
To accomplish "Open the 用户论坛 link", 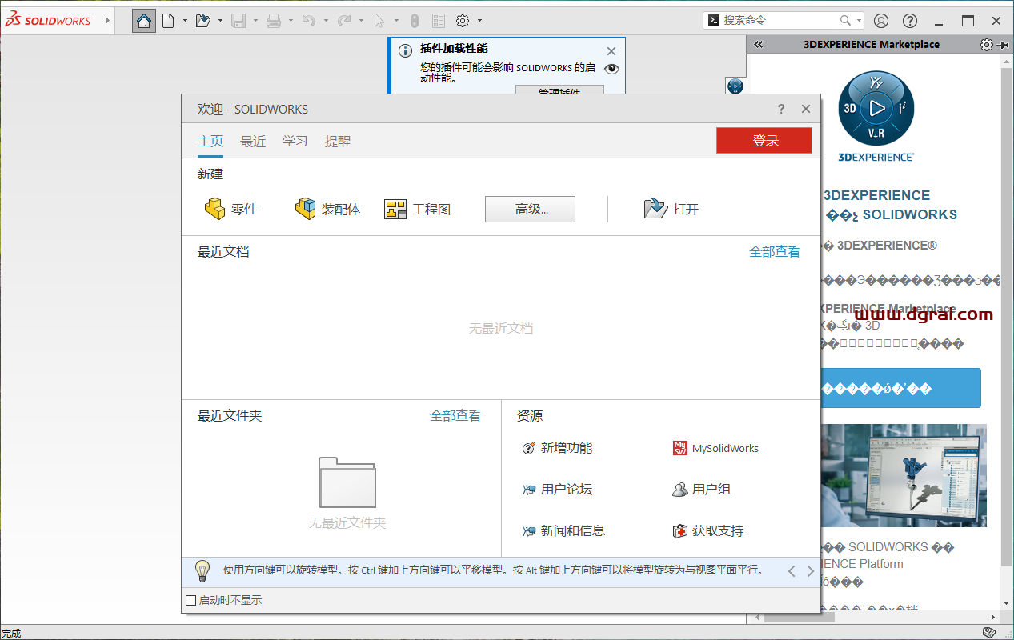I will [557, 490].
